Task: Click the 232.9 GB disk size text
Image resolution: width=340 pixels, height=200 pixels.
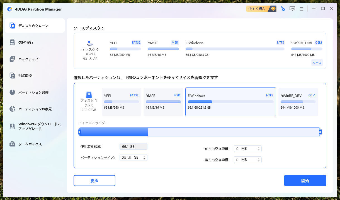Action: [89, 110]
